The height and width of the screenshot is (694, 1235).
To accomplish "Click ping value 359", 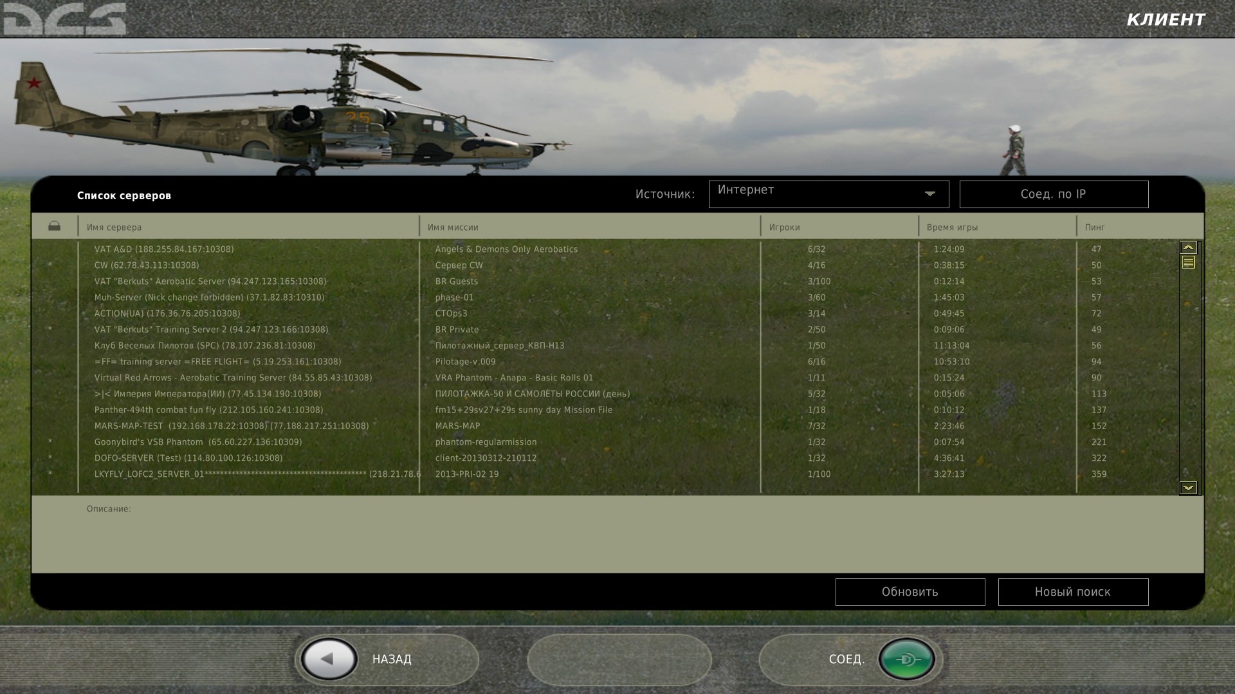I will coord(1099,474).
